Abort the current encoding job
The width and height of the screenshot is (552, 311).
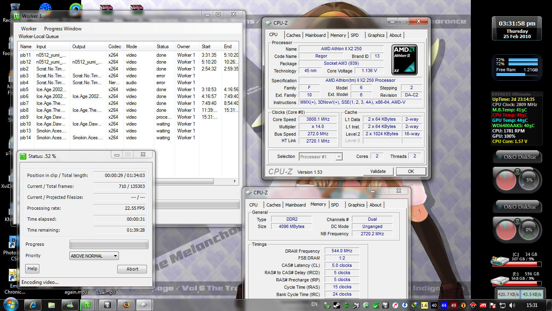(x=132, y=269)
